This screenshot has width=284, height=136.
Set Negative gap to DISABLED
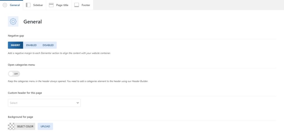48,45
